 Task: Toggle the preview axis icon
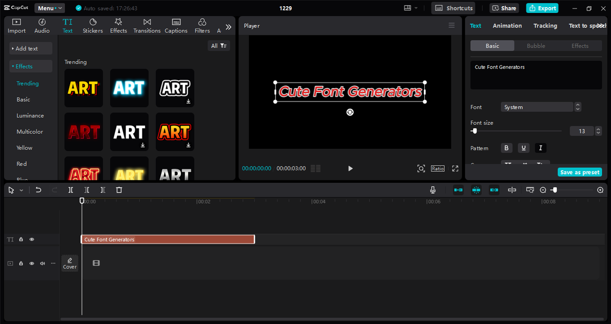click(x=512, y=190)
